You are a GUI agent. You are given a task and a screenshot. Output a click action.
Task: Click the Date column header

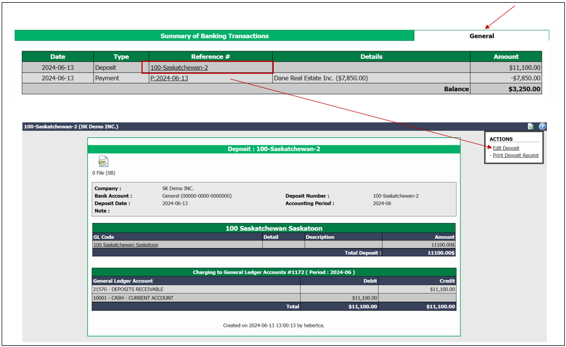click(58, 57)
